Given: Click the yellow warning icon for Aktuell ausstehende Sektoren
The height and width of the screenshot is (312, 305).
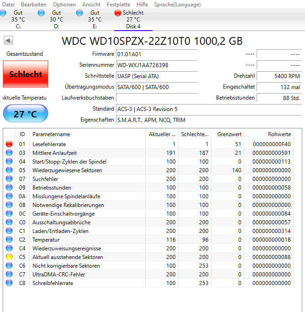Looking at the screenshot, I should (x=9, y=257).
